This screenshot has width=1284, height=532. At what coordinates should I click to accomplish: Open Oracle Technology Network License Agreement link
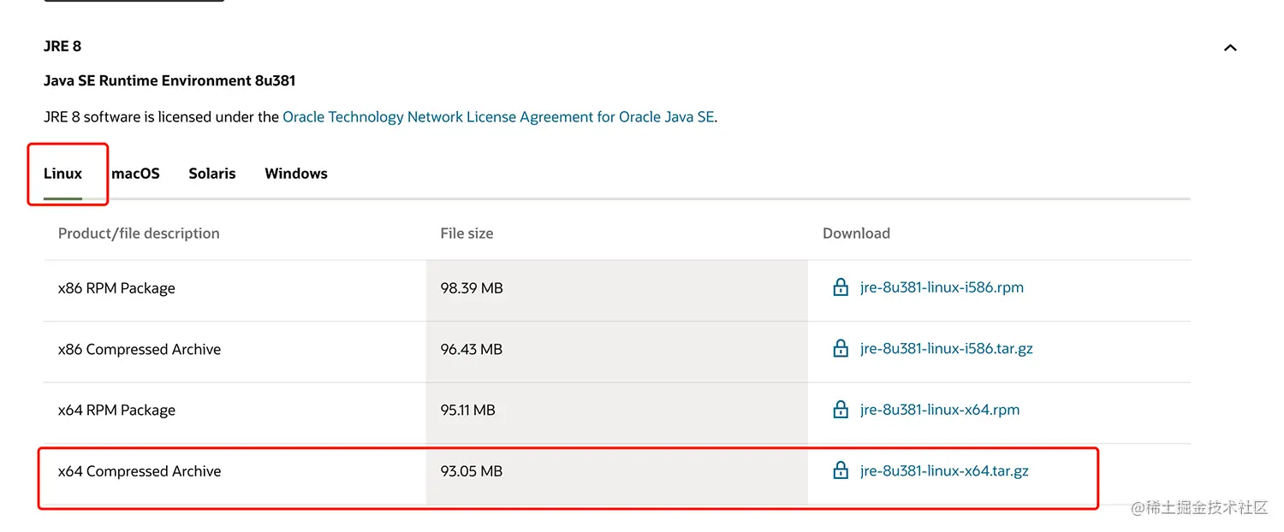click(x=498, y=117)
